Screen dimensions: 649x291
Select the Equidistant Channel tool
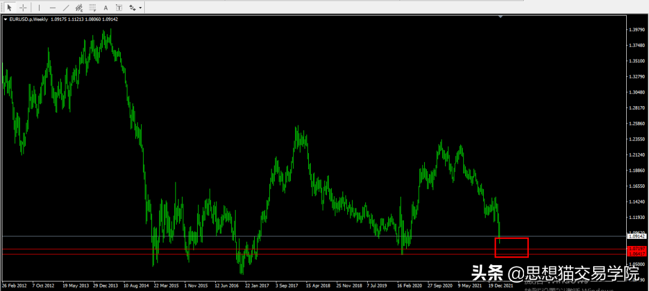pos(79,7)
